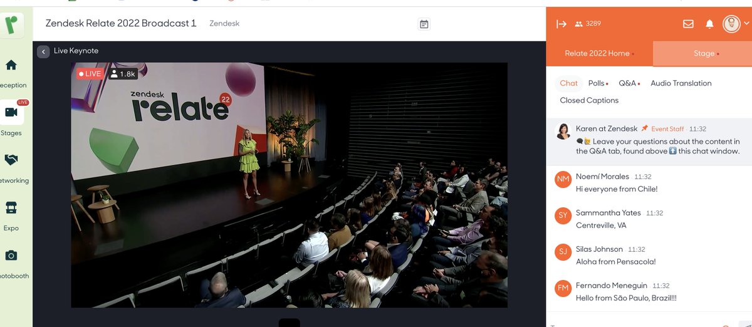Click the pin icon on Karen's message

pos(644,128)
